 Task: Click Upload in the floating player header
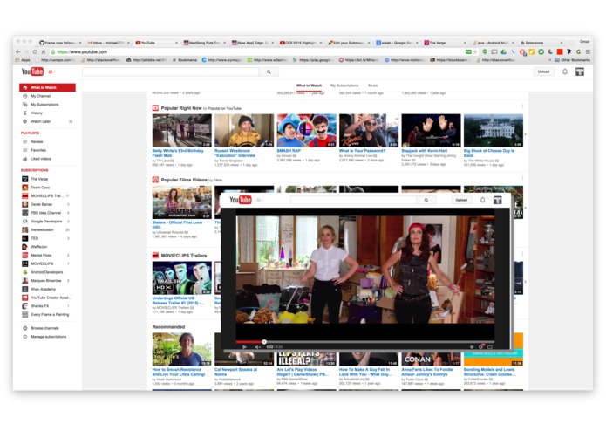461,200
